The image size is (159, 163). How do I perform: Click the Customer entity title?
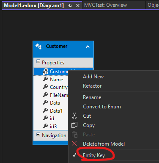click(57, 46)
